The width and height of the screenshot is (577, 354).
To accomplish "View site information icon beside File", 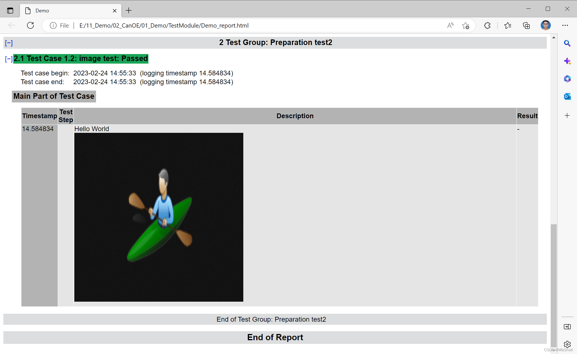I will pos(53,26).
